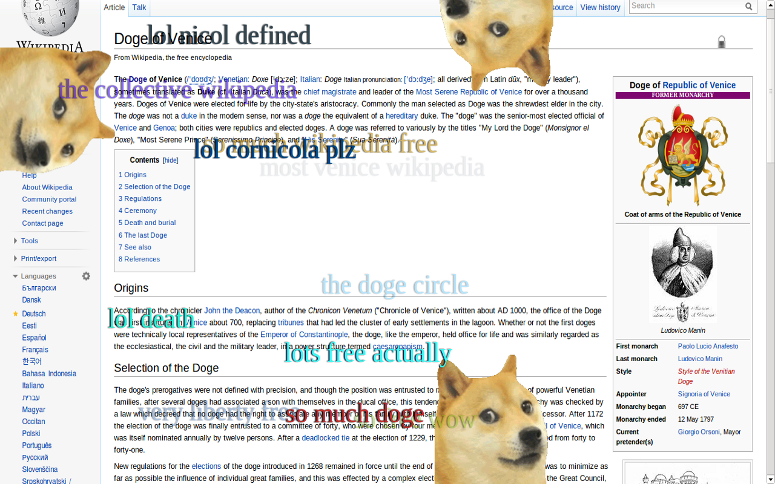Follow the Genoa link
The image size is (775, 484).
(x=164, y=128)
